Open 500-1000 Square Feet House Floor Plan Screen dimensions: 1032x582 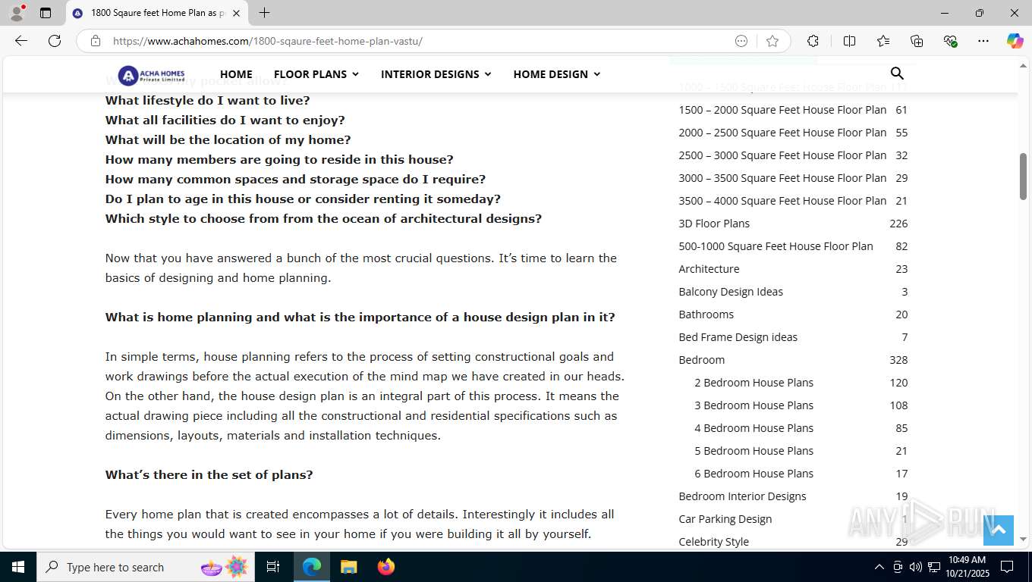pyautogui.click(x=776, y=246)
